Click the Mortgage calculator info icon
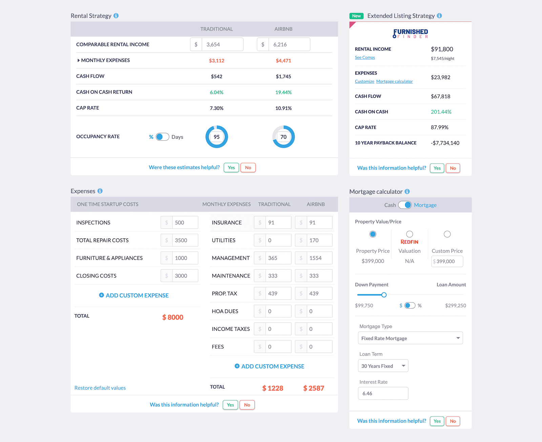 point(407,191)
